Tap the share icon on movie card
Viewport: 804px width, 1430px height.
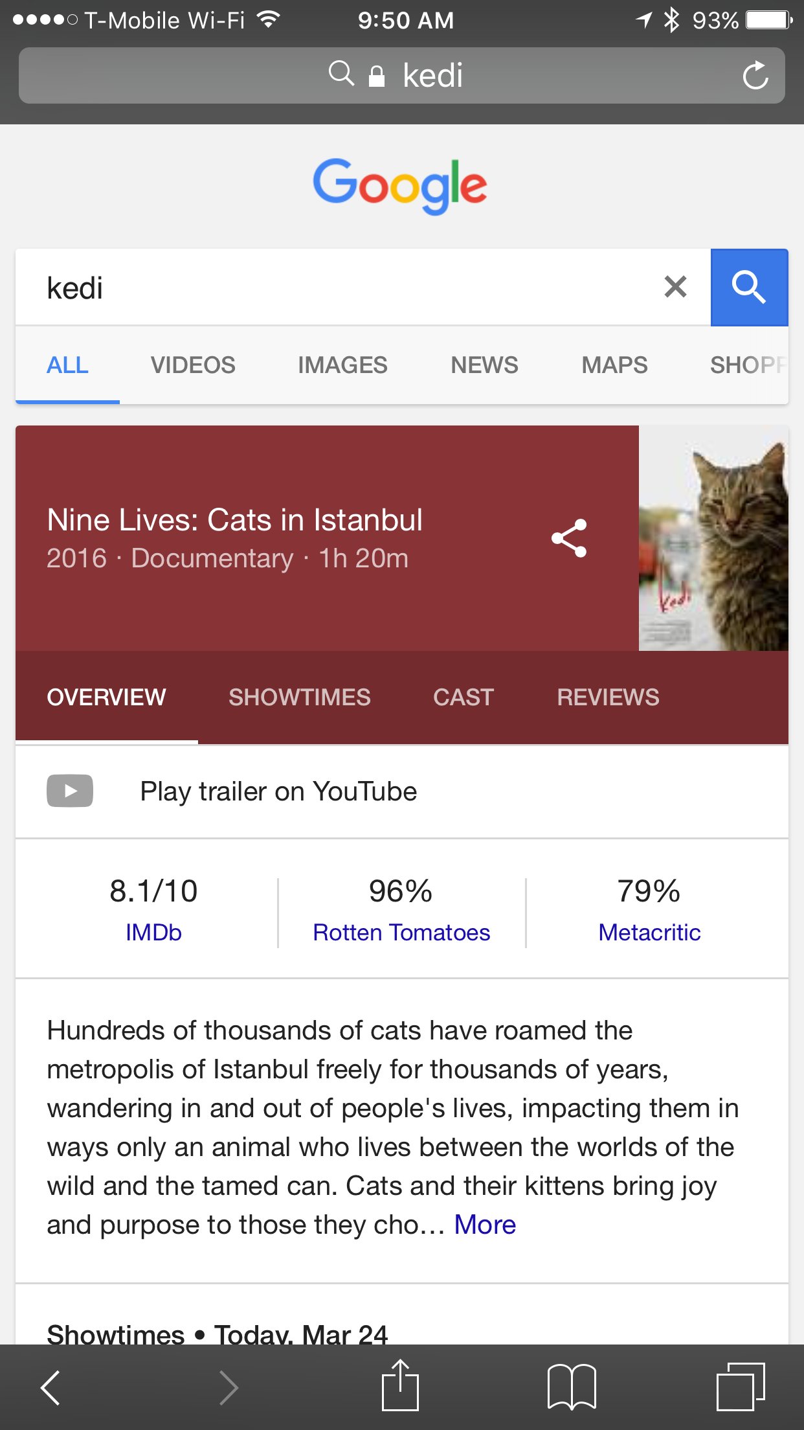tap(569, 538)
